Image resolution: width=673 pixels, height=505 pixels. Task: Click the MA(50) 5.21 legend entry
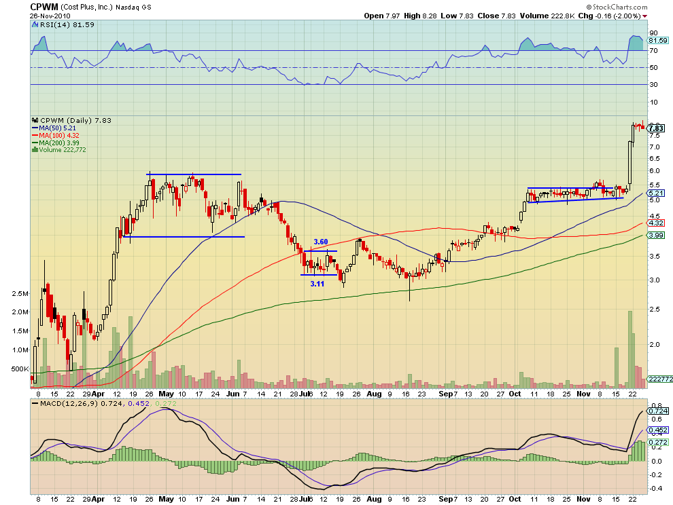point(57,128)
